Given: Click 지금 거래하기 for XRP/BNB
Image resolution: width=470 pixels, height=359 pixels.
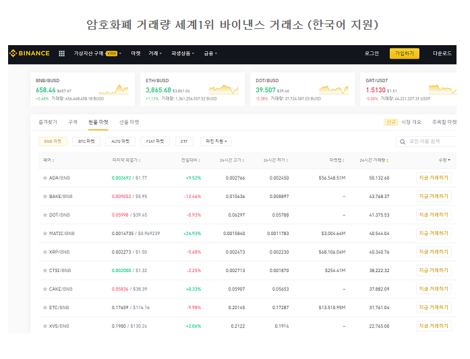Looking at the screenshot, I should [x=434, y=252].
